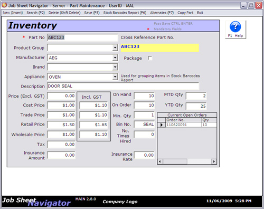Click the Order No. column header
The width and height of the screenshot is (264, 209).
click(x=183, y=120)
